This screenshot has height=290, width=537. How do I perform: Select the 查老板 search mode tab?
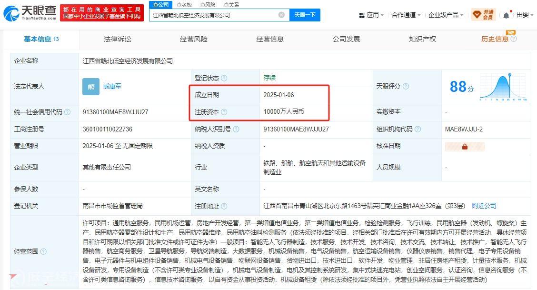[184, 5]
